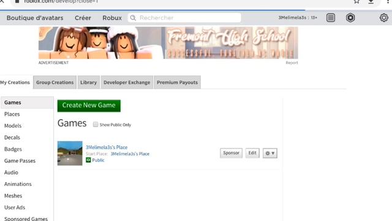The height and width of the screenshot is (221, 392).
Task: Select Models in the sidebar
Action: 13,126
